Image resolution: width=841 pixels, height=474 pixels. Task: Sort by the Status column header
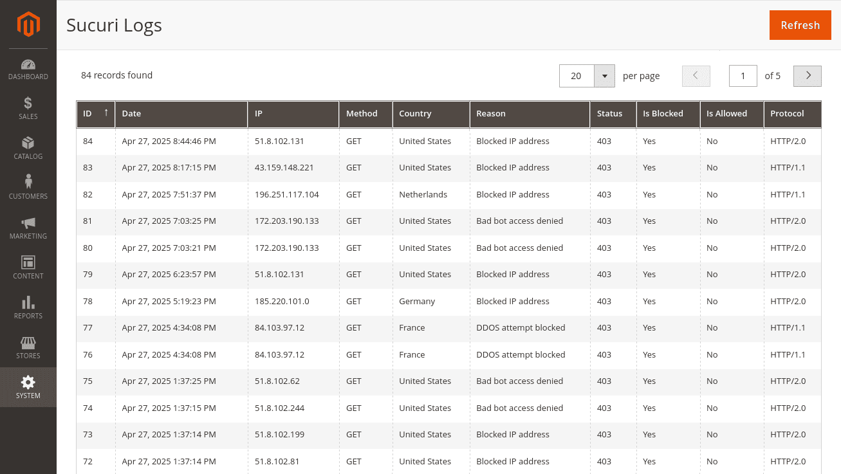(x=613, y=114)
